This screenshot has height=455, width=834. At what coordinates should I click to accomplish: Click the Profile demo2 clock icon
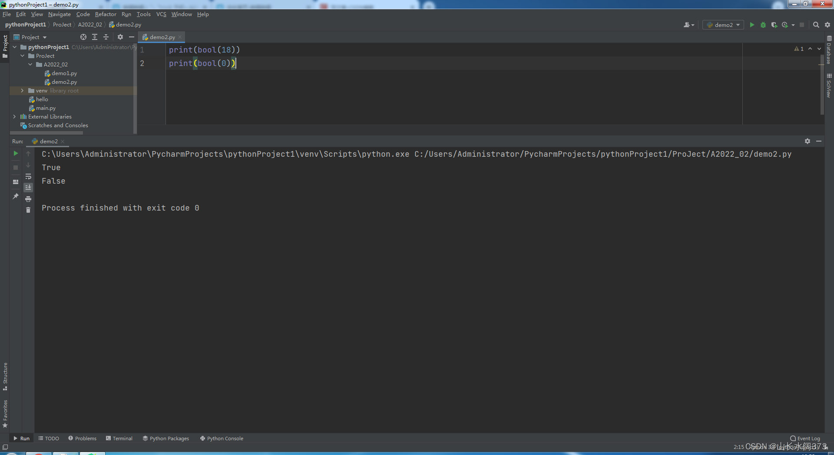click(785, 25)
